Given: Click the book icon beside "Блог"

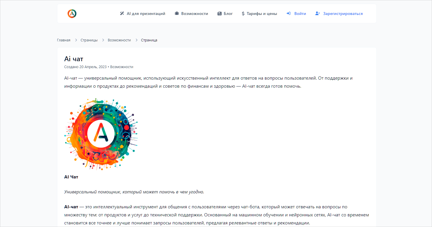Looking at the screenshot, I should click(219, 13).
